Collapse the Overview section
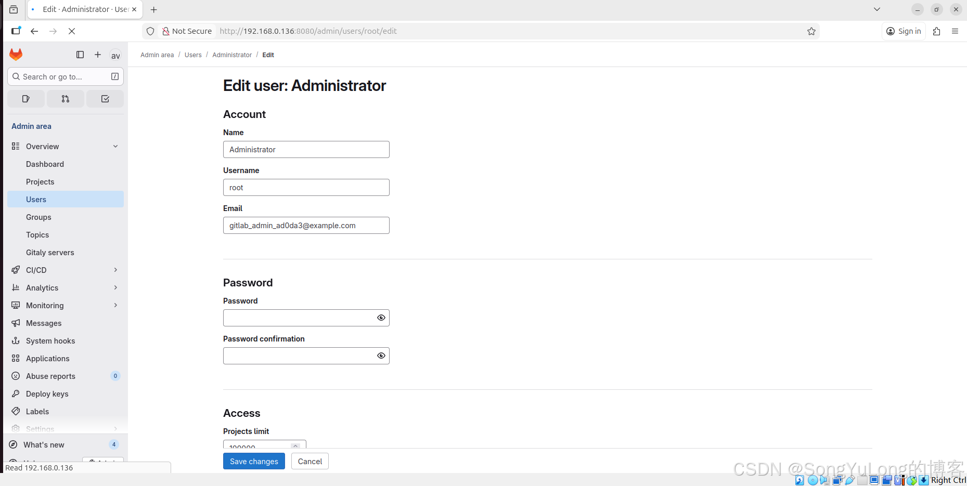This screenshot has width=967, height=486. [115, 147]
